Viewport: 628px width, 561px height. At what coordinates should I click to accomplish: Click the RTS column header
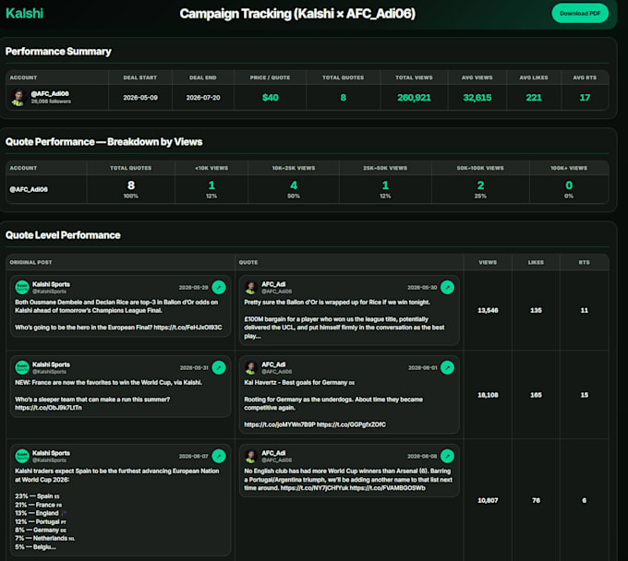(x=585, y=262)
